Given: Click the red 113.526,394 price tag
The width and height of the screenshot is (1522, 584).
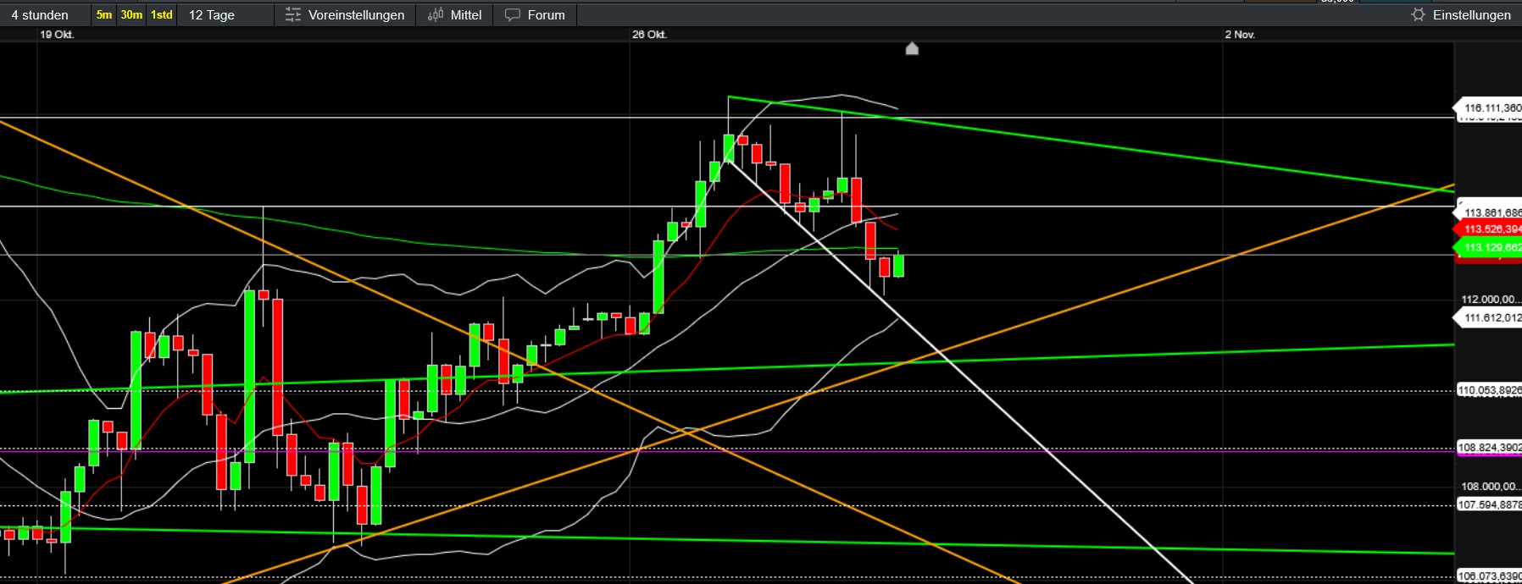Looking at the screenshot, I should point(1490,229).
